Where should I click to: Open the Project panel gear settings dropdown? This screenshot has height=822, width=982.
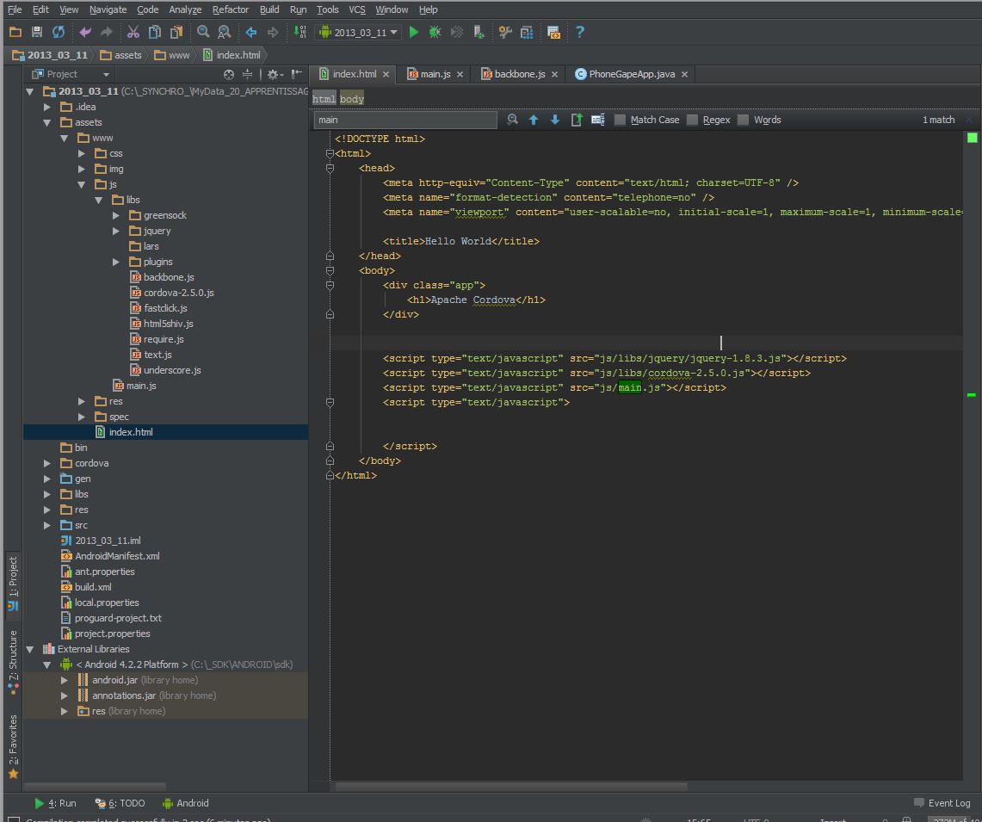275,75
